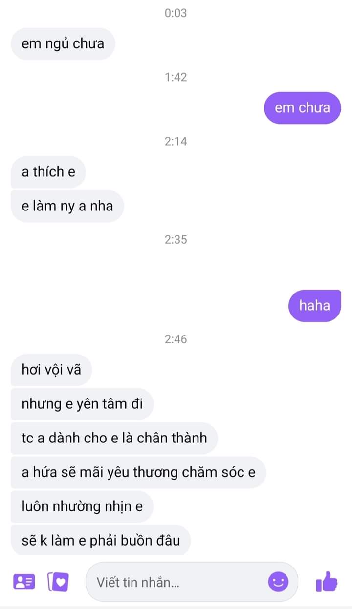Open the heart sticker card icon

pos(58,582)
